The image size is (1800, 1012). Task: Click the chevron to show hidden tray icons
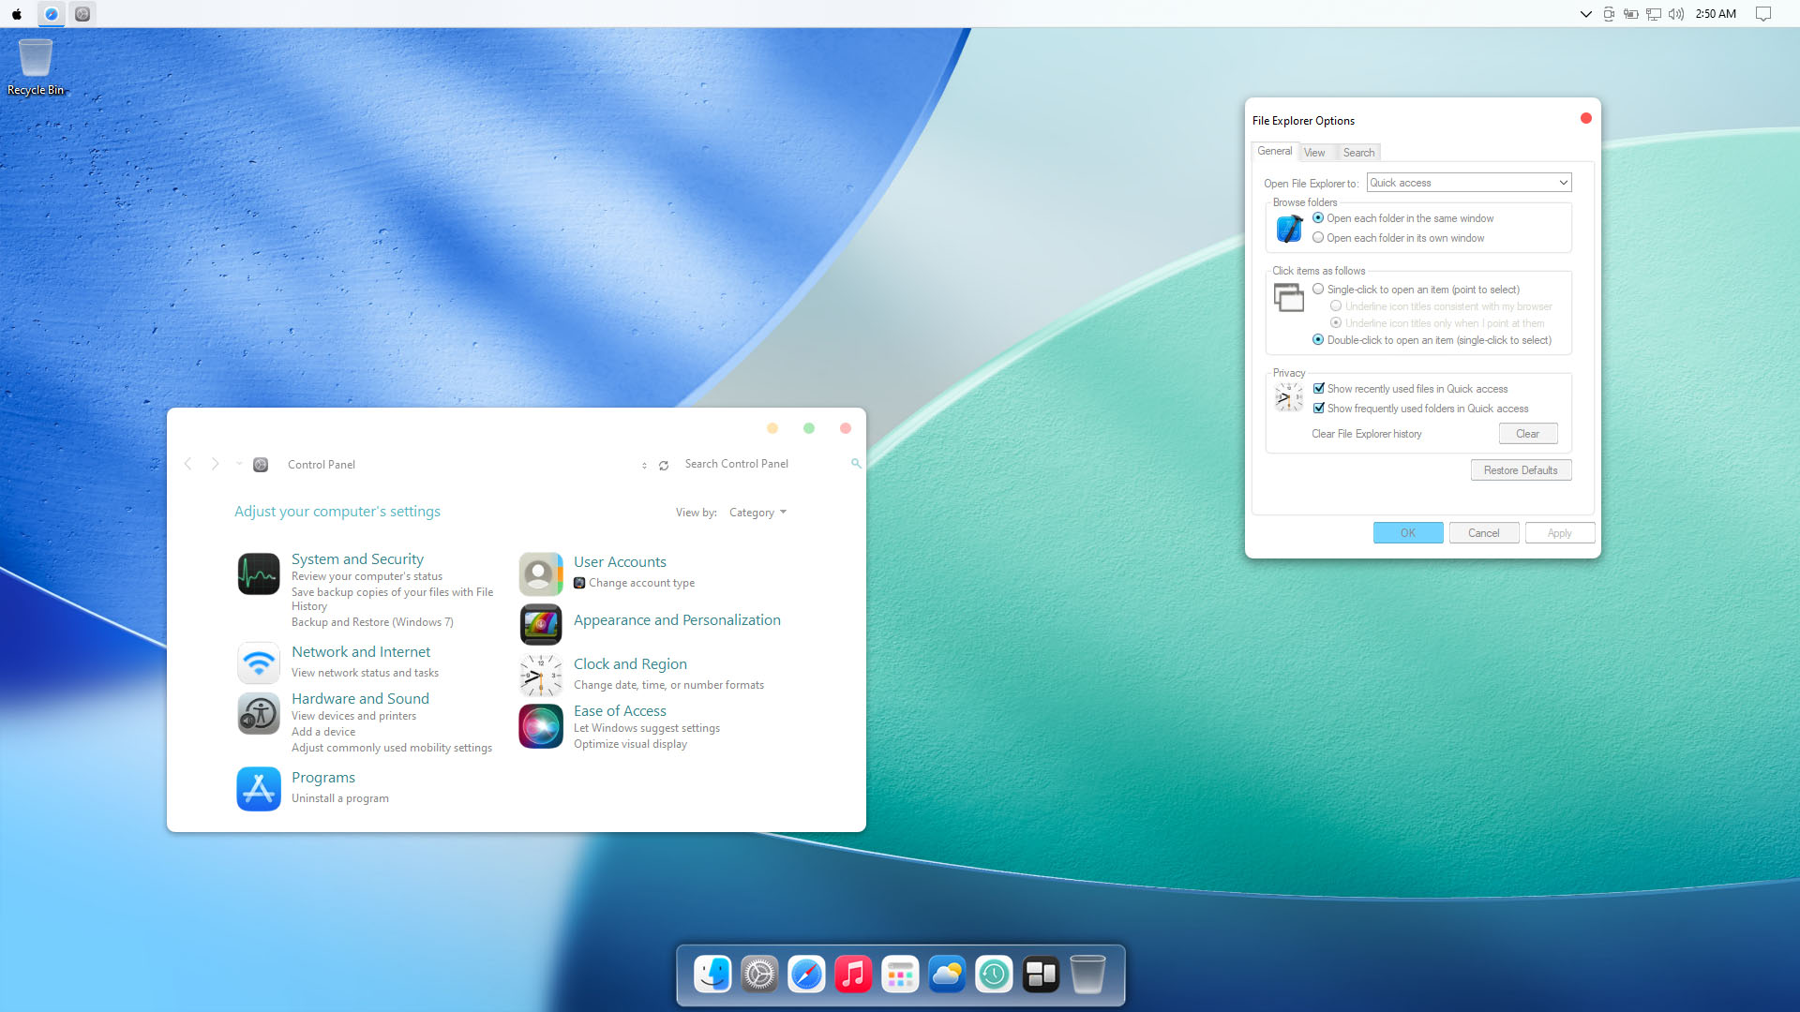tap(1585, 14)
